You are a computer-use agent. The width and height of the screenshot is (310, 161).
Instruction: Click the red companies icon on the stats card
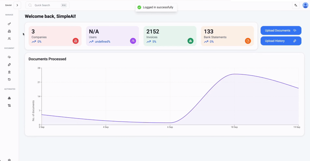coord(75,41)
